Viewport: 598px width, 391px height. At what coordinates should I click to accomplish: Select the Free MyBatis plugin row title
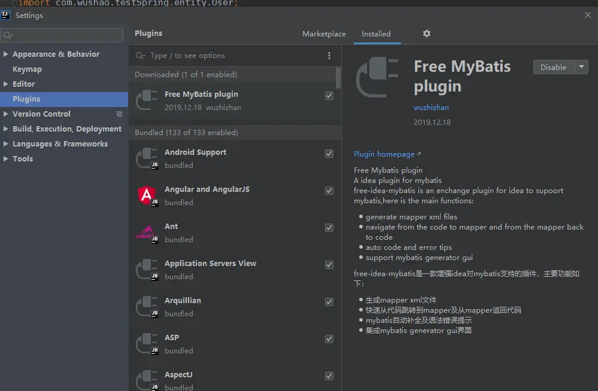click(x=201, y=94)
